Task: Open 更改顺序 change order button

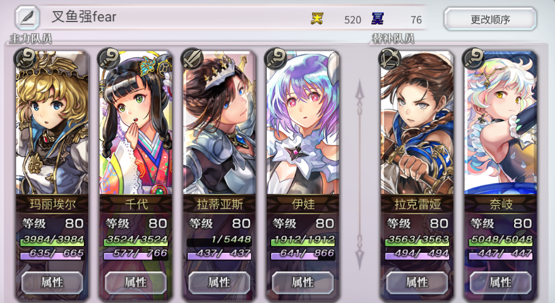Action: click(490, 20)
